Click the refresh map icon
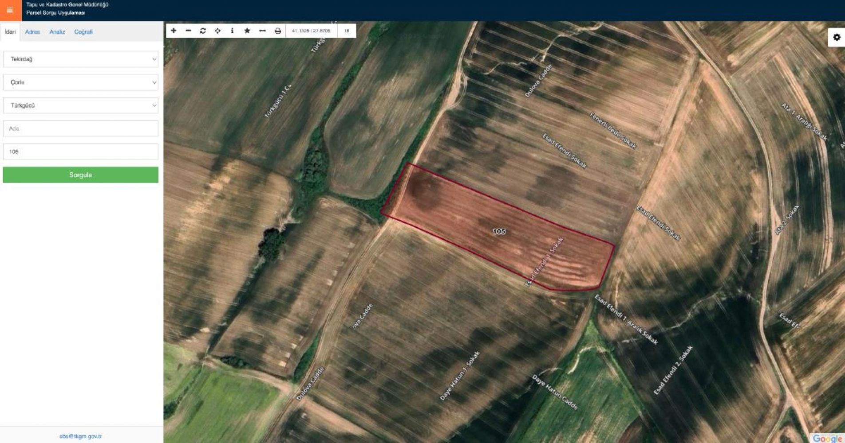The image size is (845, 443). pos(203,31)
